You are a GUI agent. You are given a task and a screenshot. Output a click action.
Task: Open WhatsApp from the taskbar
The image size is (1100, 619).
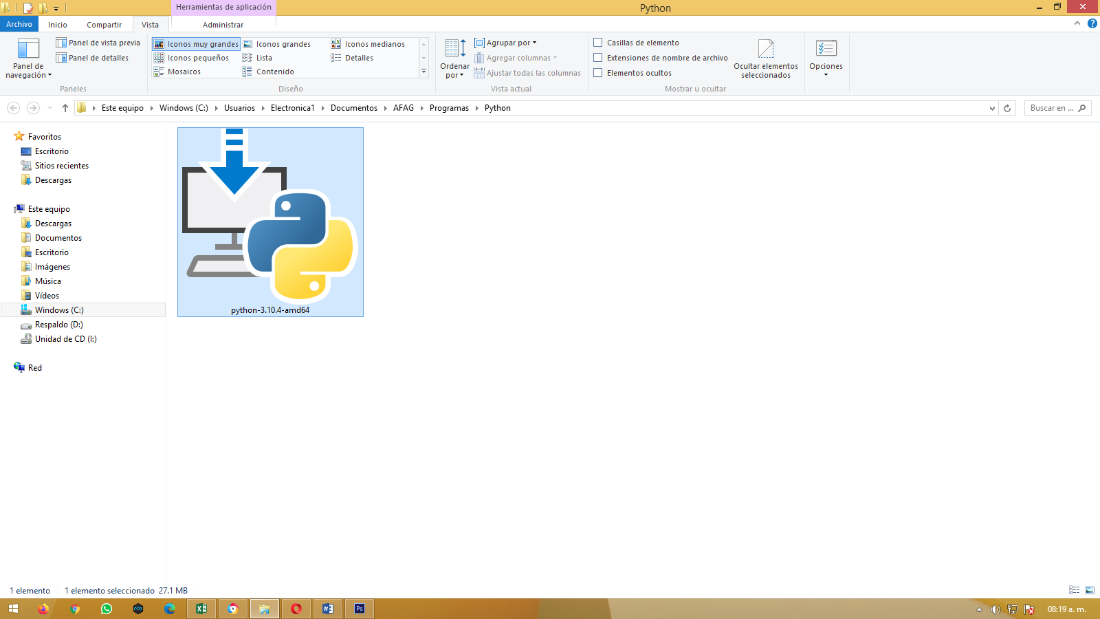107,609
